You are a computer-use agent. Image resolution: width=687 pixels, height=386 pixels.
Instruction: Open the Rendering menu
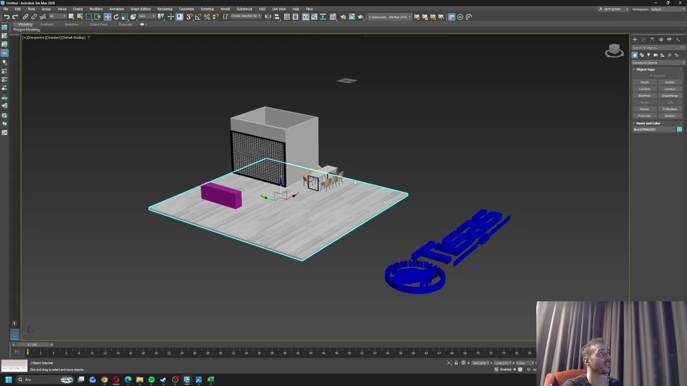tap(165, 9)
